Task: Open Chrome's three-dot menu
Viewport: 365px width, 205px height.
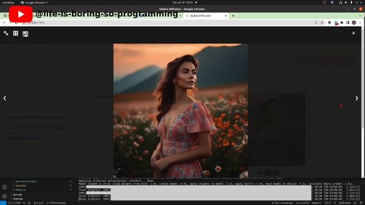Action: tap(360, 23)
